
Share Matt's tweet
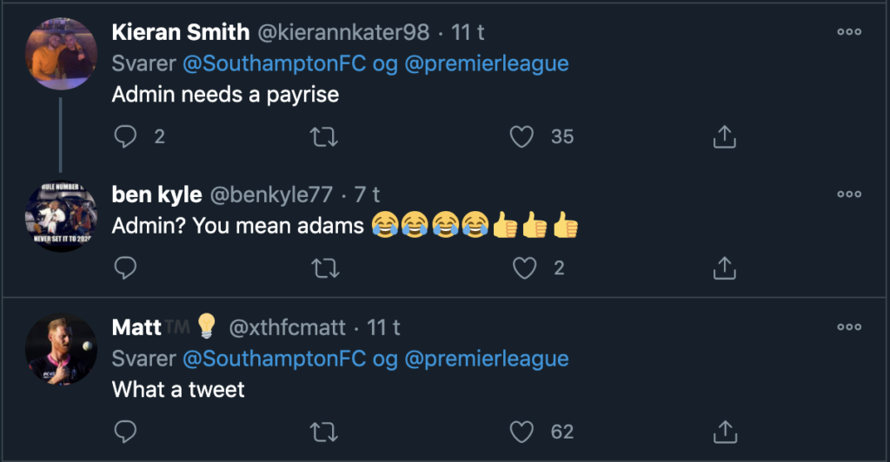click(x=724, y=431)
